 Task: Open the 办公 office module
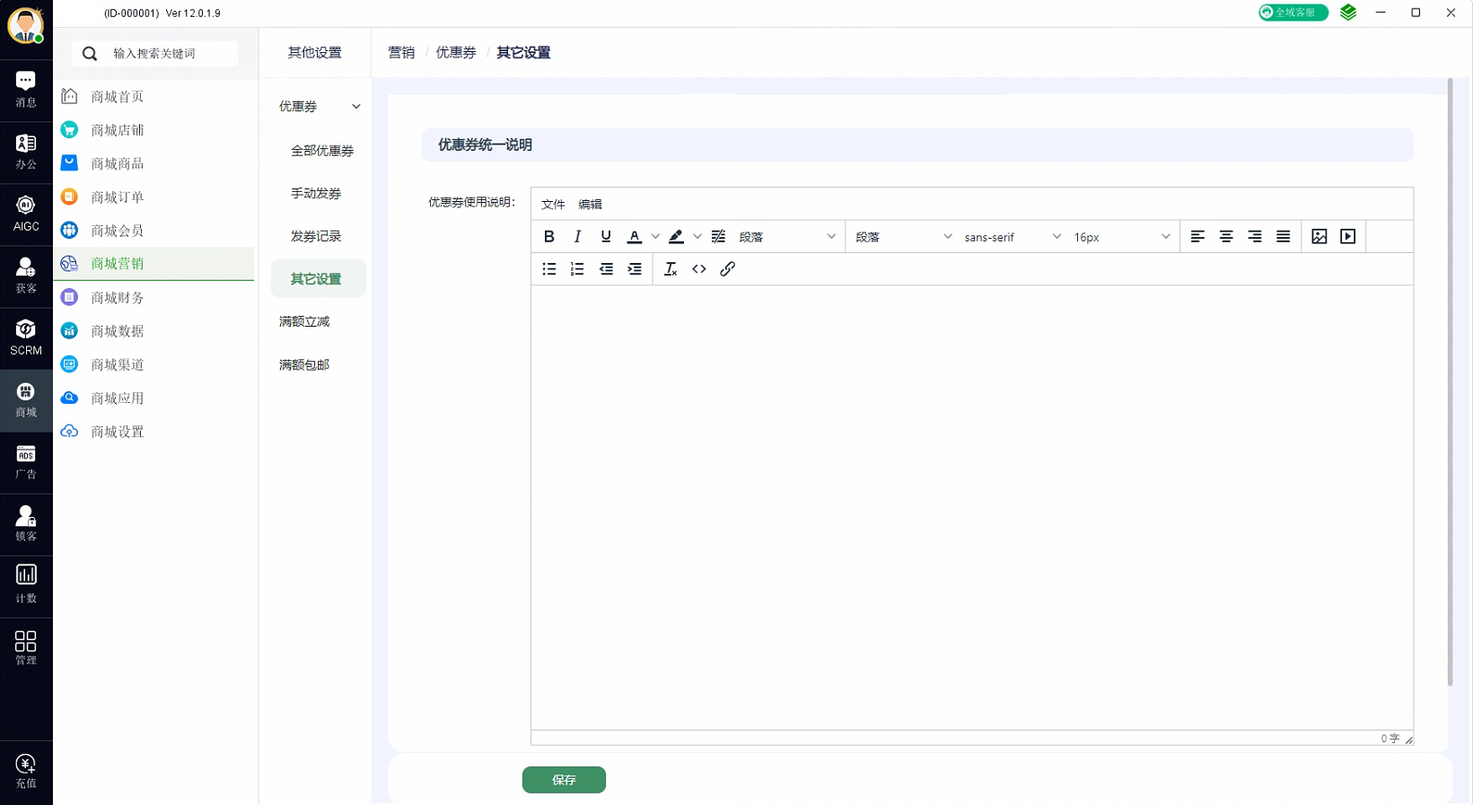coord(26,152)
